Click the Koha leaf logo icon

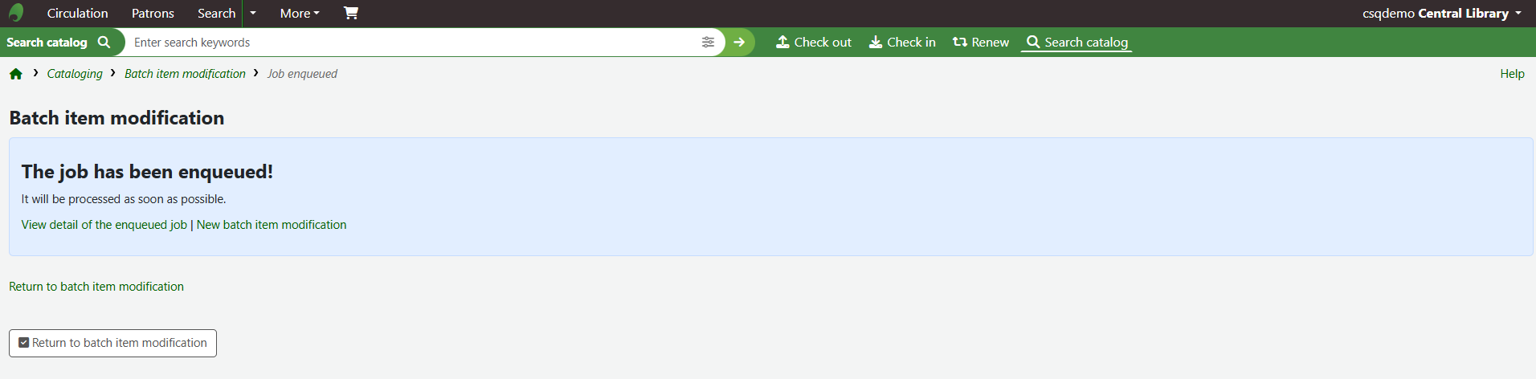tap(16, 13)
